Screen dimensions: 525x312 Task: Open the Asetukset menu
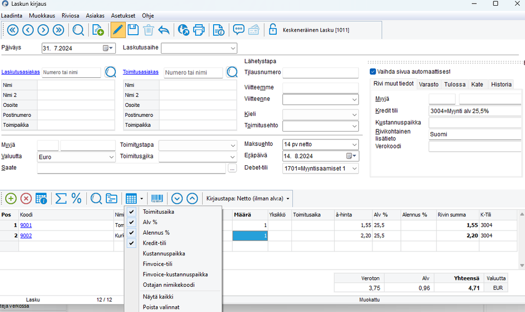coord(123,16)
